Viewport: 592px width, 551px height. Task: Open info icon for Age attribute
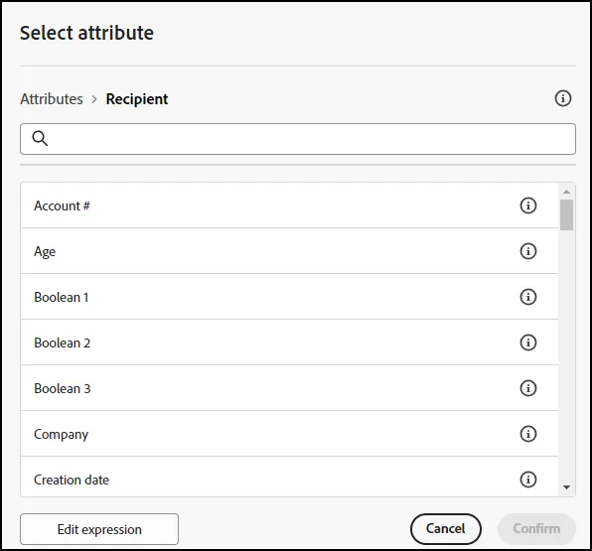(x=527, y=251)
